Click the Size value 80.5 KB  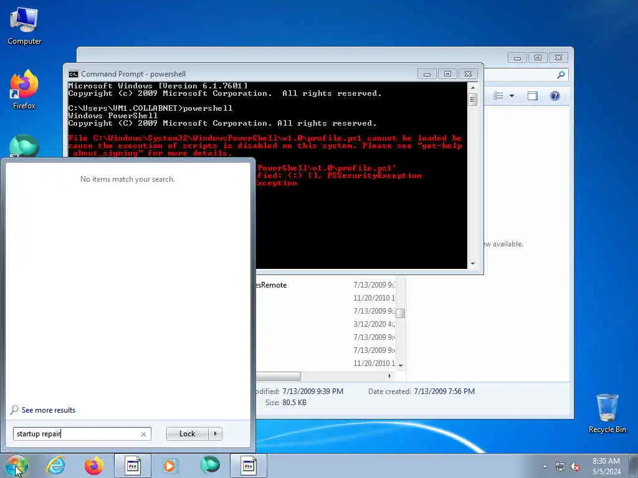tap(294, 403)
